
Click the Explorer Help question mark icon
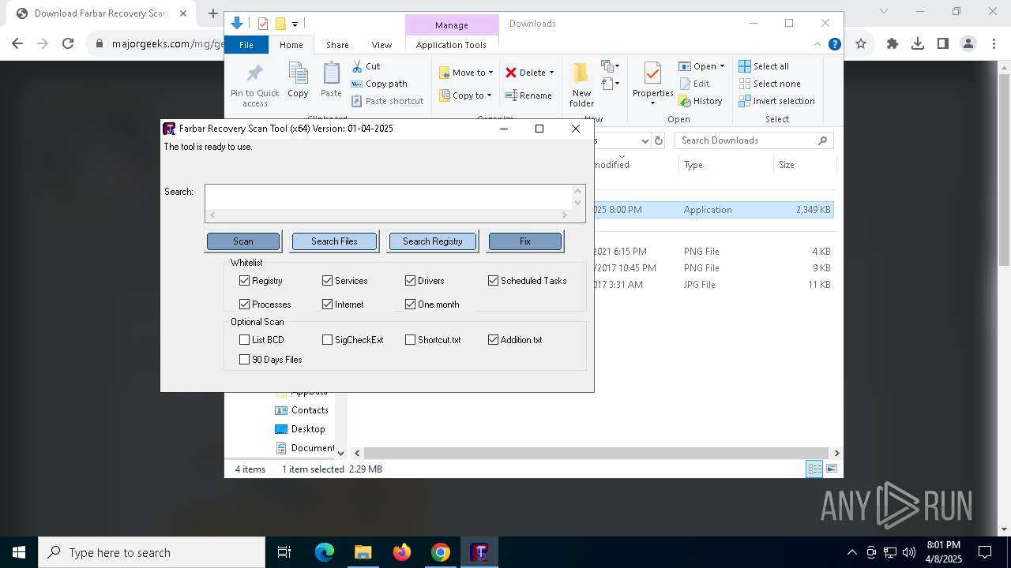834,45
